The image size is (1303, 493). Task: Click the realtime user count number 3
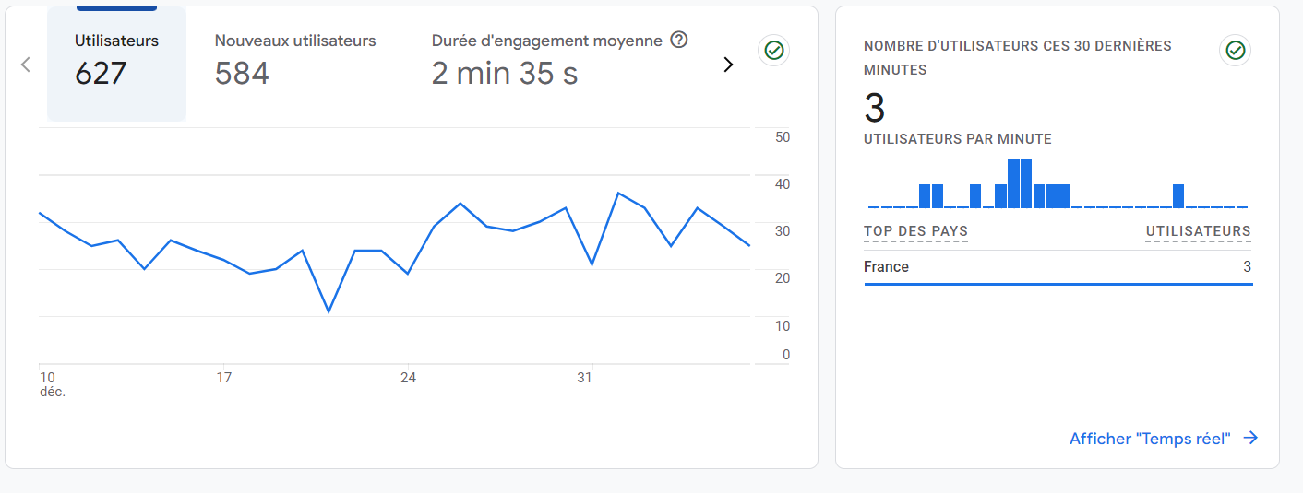875,109
